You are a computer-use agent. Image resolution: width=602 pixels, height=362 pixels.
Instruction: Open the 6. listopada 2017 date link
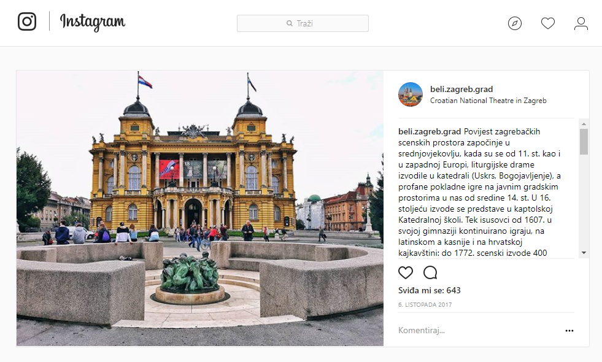point(425,304)
